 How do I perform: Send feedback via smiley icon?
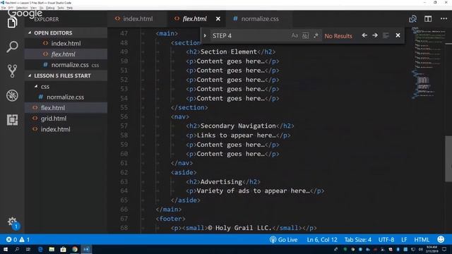(441, 239)
